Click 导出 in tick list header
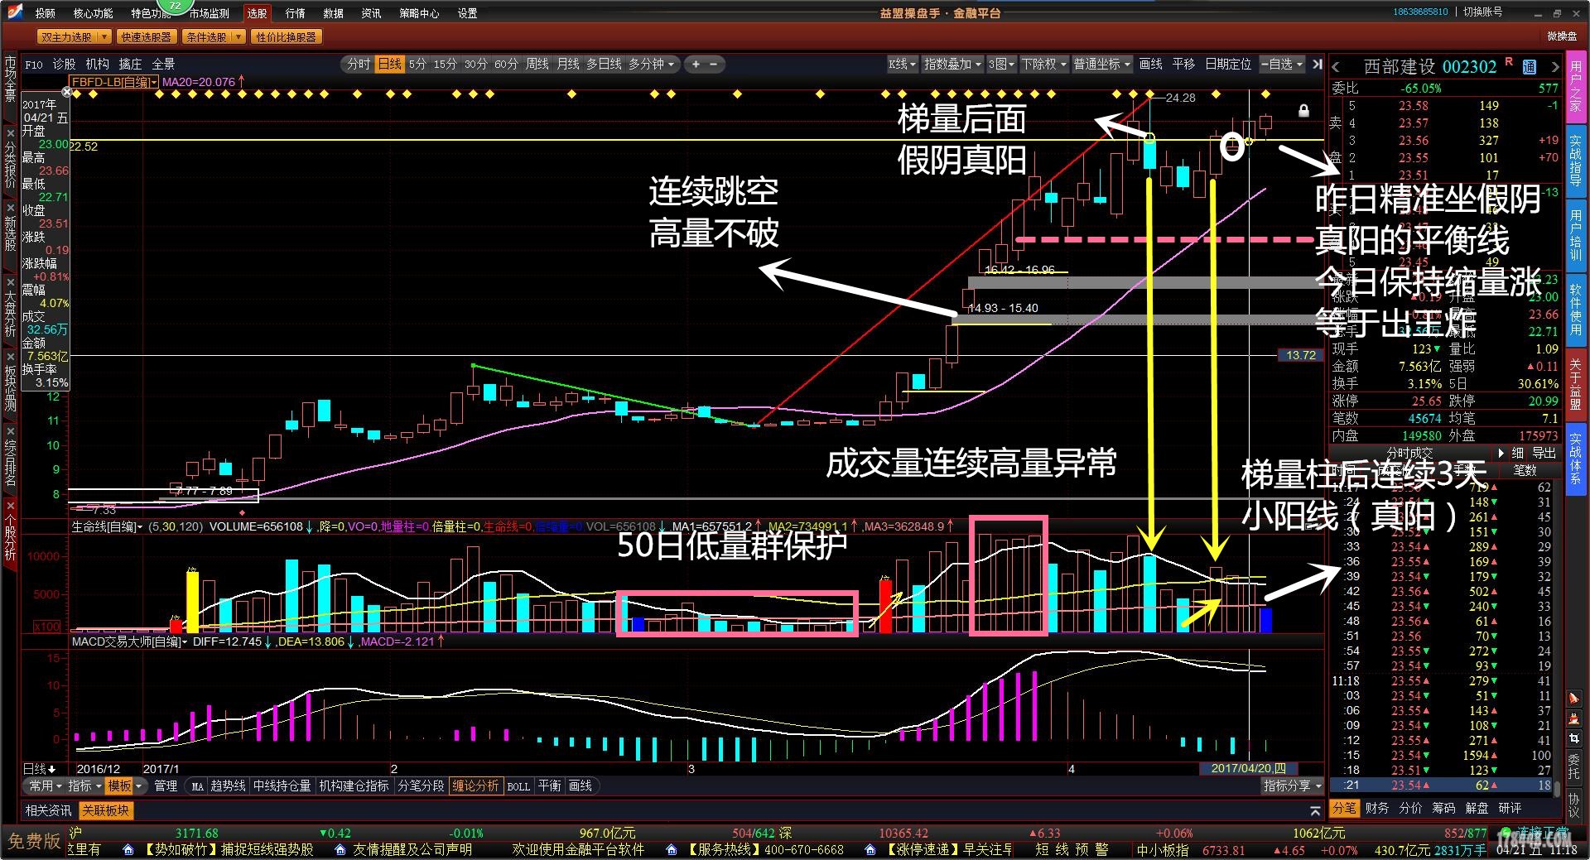This screenshot has width=1590, height=860. 1544,453
